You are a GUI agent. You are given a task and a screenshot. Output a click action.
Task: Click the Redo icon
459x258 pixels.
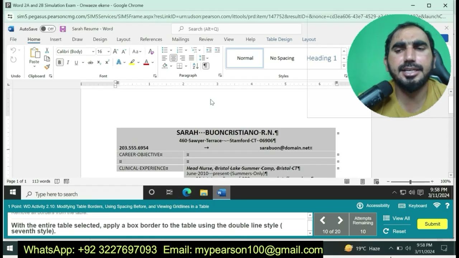(x=13, y=59)
